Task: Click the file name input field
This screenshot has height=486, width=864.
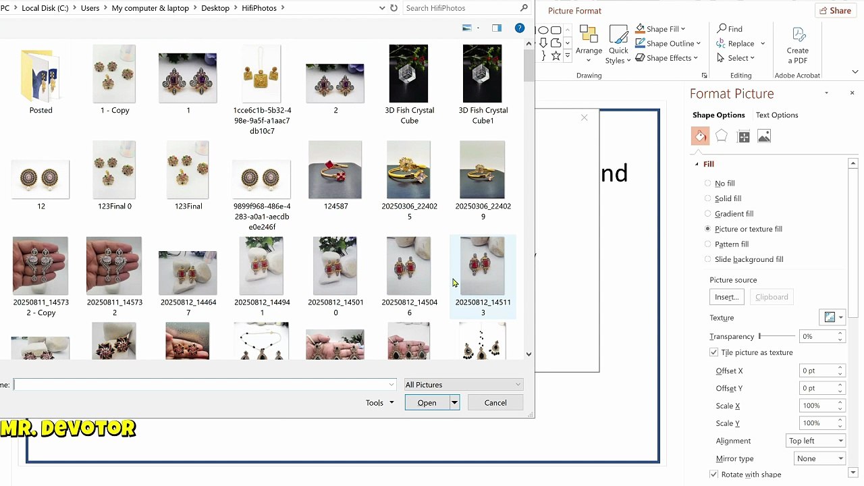Action: point(205,385)
